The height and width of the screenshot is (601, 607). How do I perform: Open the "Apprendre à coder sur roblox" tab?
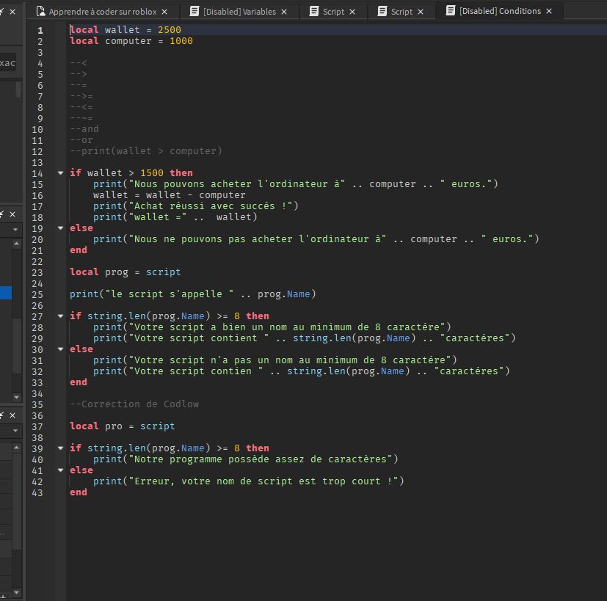[x=102, y=12]
